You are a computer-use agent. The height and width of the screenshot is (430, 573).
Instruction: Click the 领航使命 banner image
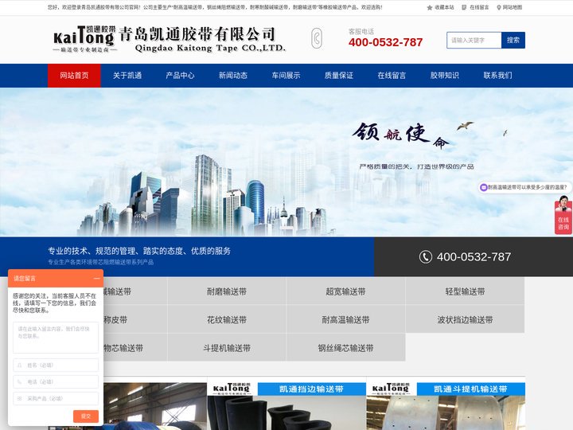286,162
